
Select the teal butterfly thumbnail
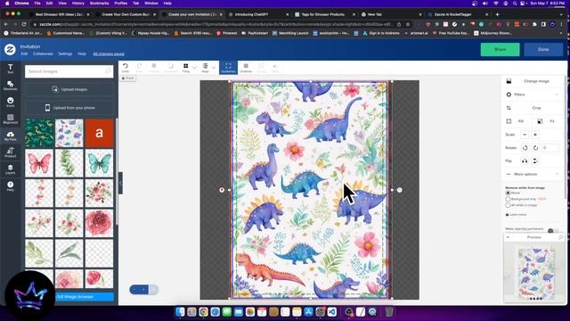pos(99,163)
